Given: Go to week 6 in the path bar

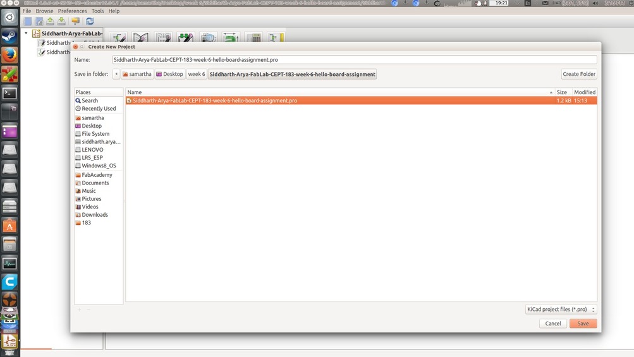Looking at the screenshot, I should tap(197, 74).
